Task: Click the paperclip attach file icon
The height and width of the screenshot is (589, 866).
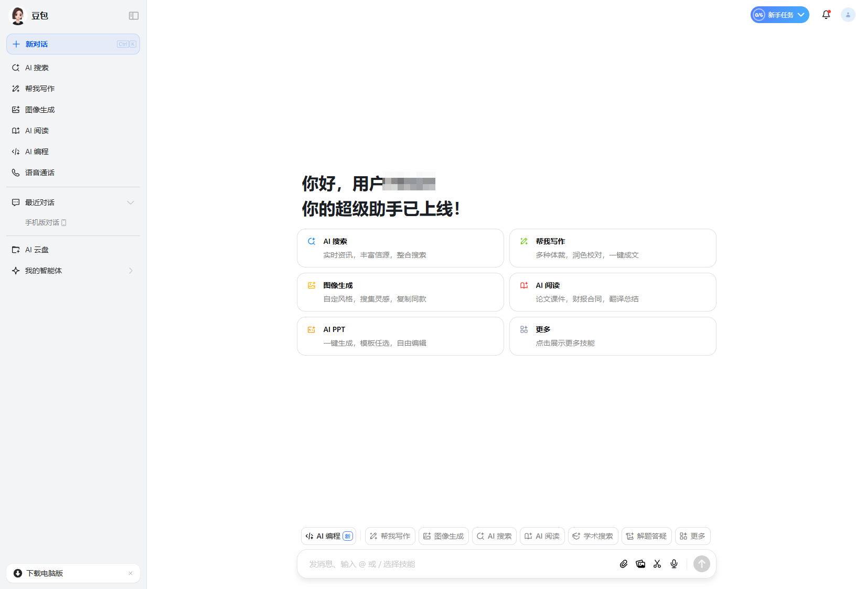Action: 624,564
